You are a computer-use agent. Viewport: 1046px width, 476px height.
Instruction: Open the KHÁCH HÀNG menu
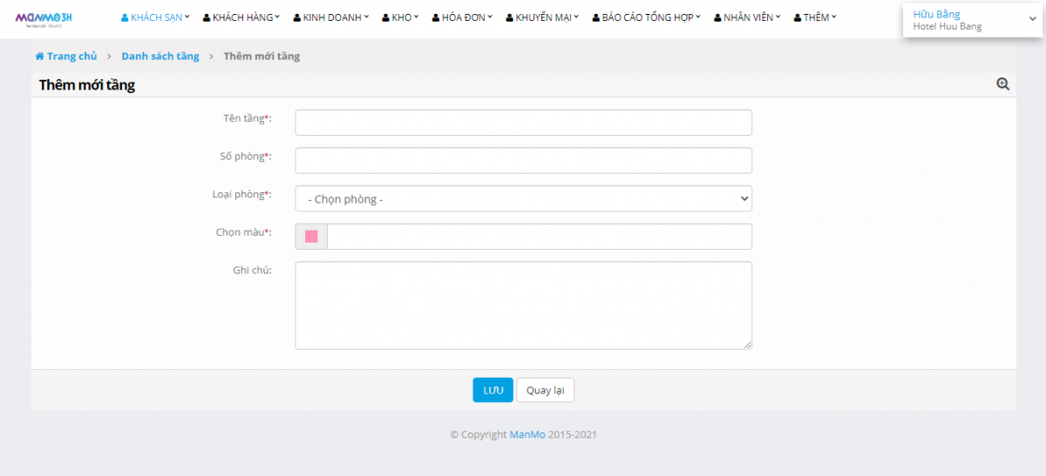pyautogui.click(x=241, y=17)
